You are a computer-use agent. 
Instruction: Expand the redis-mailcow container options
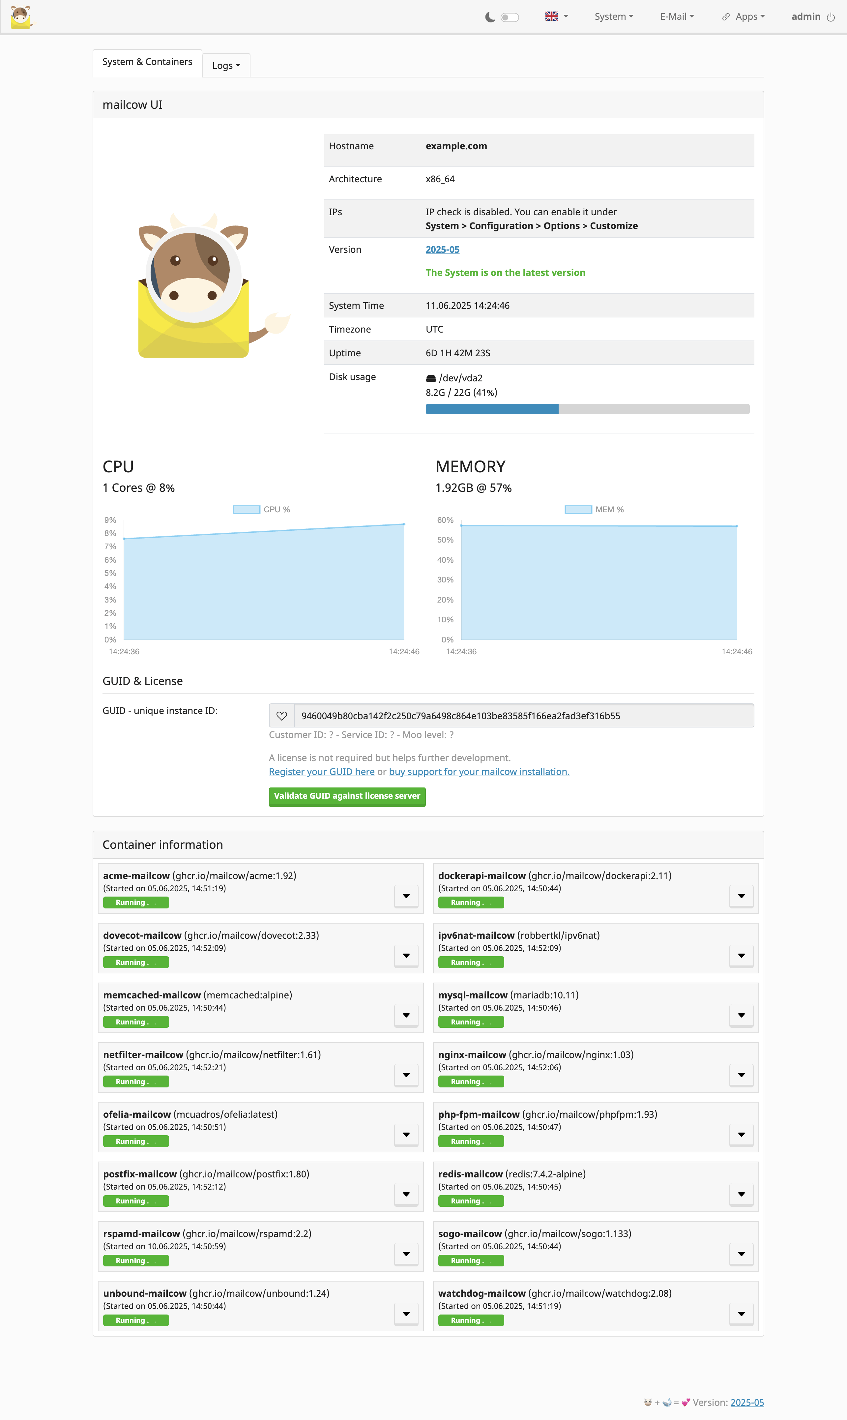coord(742,1194)
